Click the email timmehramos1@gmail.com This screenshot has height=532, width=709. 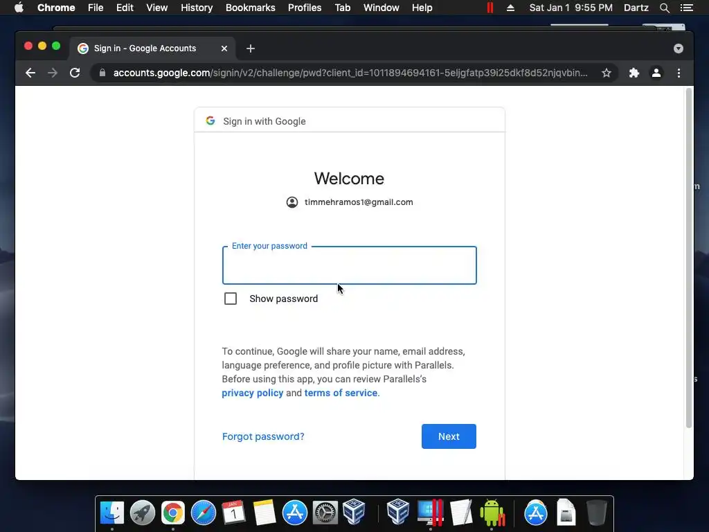point(359,202)
